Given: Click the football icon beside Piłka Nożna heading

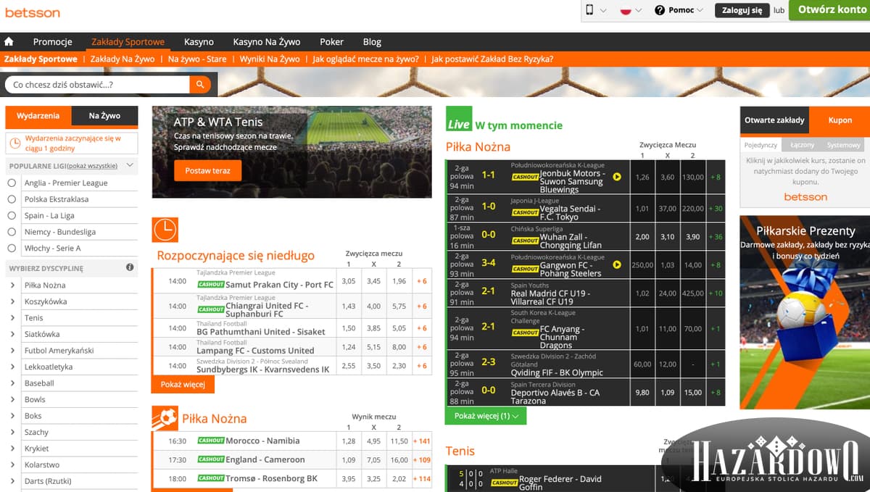Looking at the screenshot, I should point(165,418).
